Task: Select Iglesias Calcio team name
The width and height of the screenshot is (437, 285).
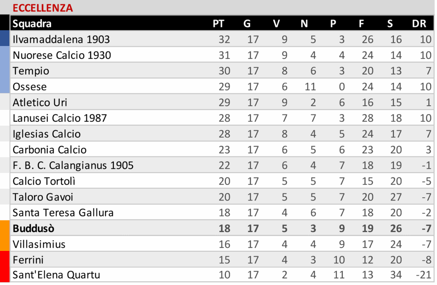Action: click(47, 134)
